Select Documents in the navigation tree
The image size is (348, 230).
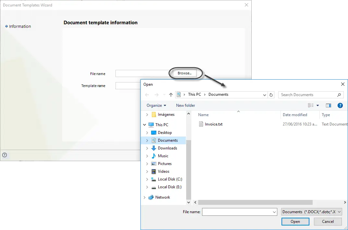coord(168,140)
